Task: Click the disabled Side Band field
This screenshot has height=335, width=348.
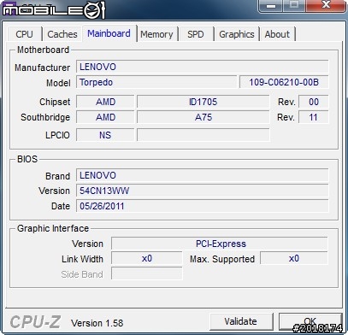Action: click(x=146, y=273)
